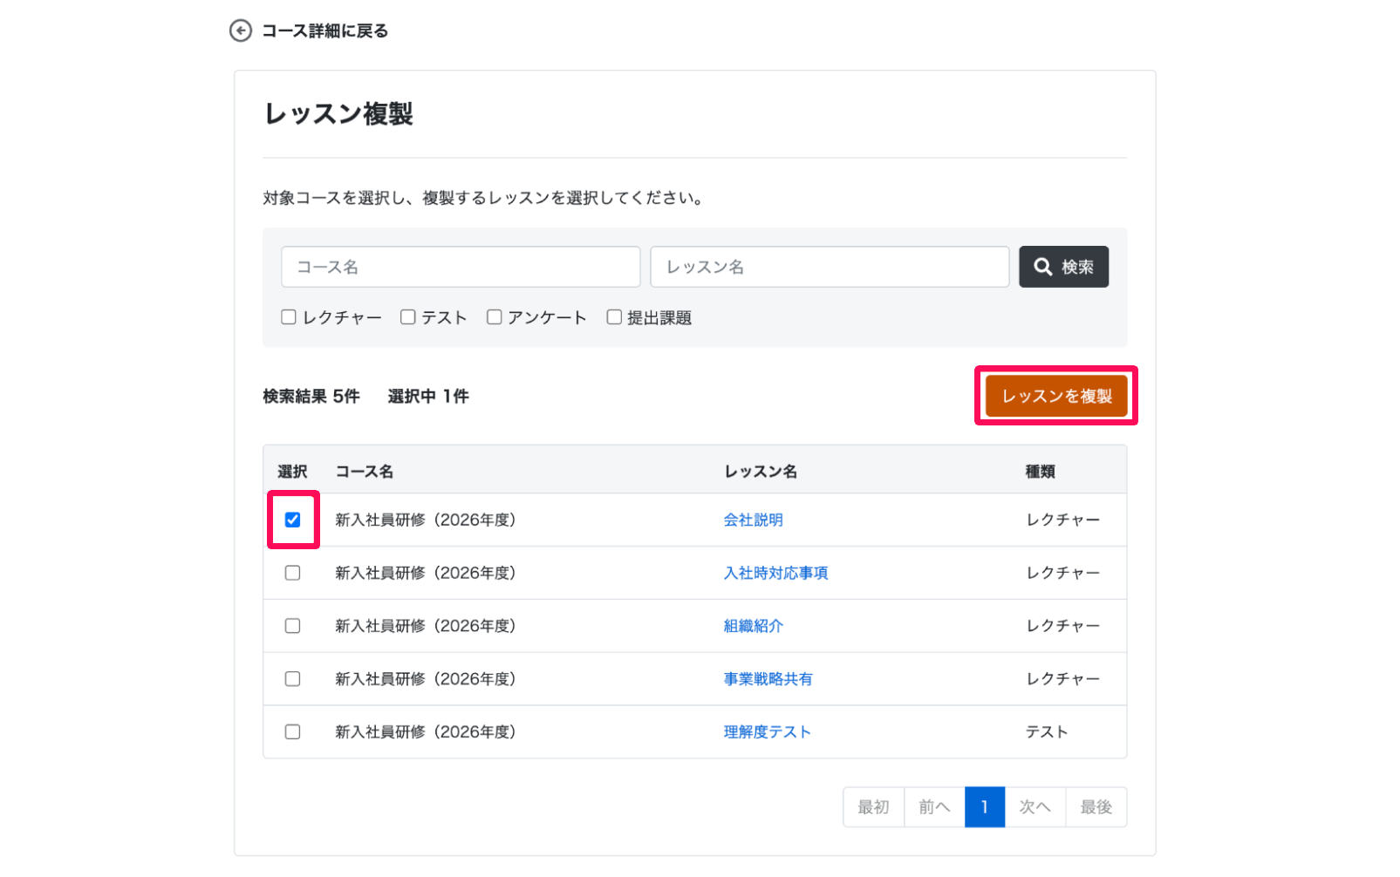Open the 会社説明 lesson link
This screenshot has height=877, width=1400.
pos(753,520)
